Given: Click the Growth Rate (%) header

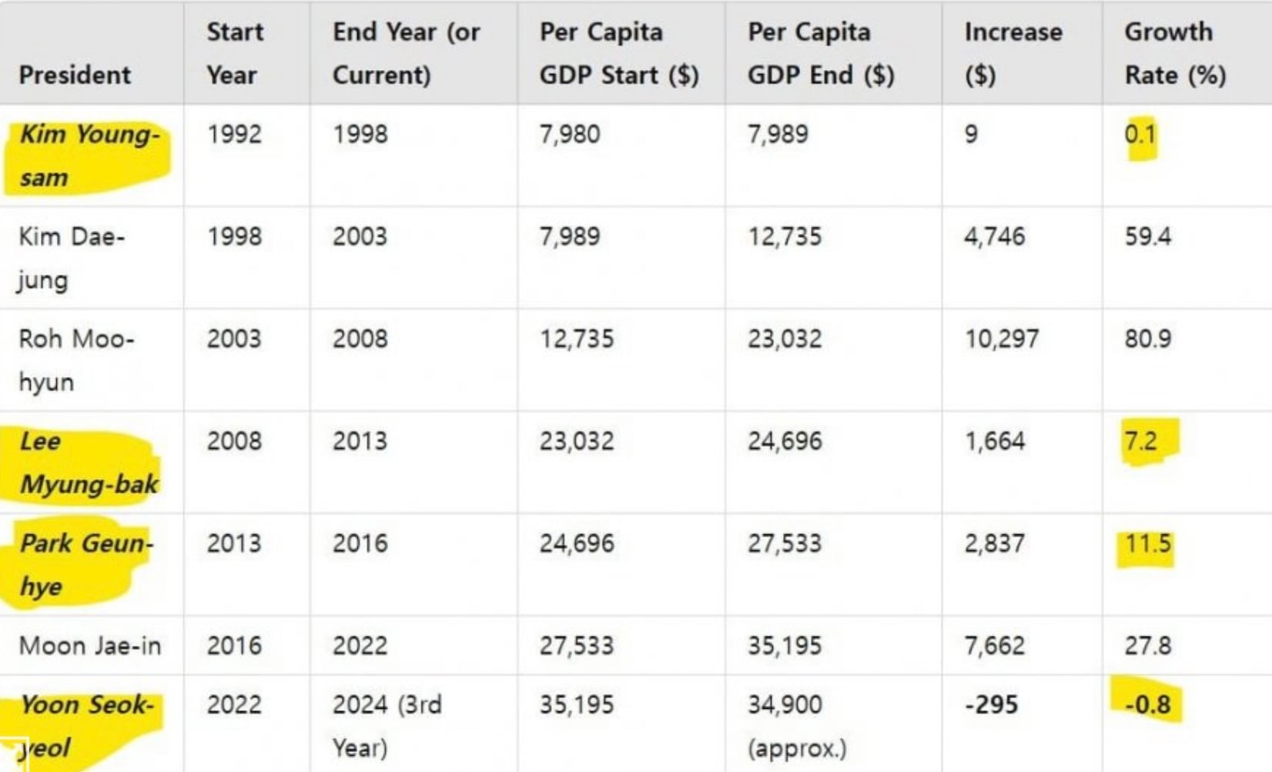Looking at the screenshot, I should pos(1175,53).
